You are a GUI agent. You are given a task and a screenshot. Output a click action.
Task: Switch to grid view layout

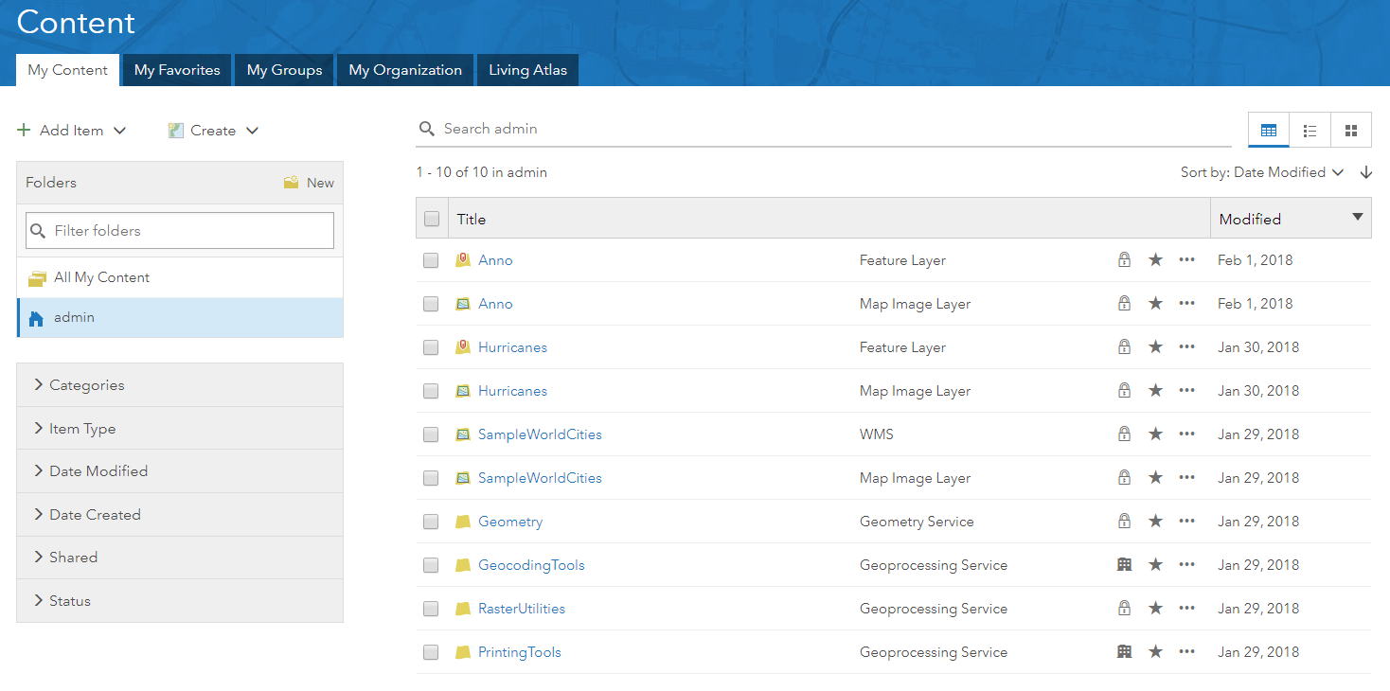pos(1351,130)
